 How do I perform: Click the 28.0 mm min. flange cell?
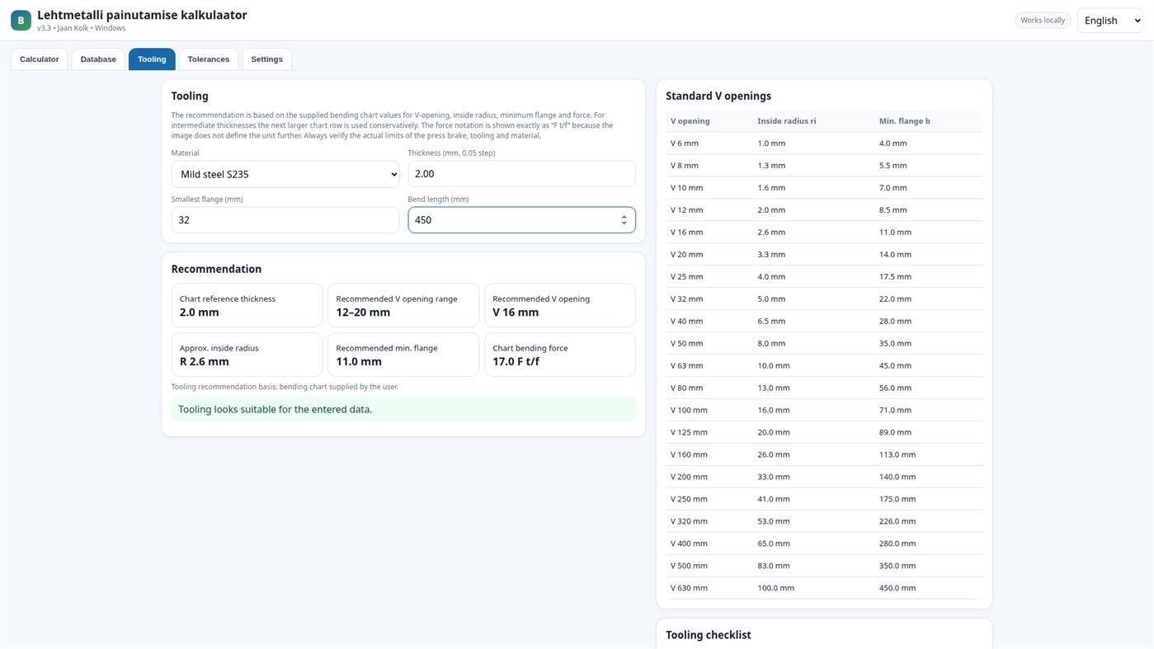(928, 322)
